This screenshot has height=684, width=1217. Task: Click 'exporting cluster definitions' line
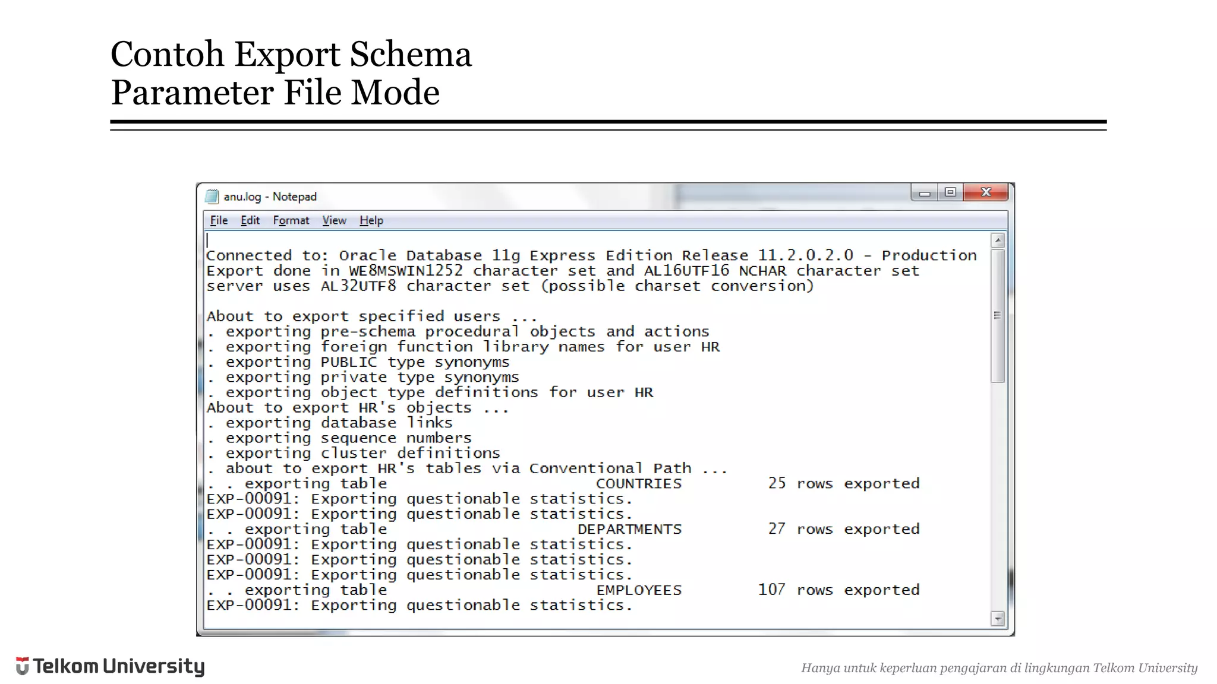coord(353,454)
